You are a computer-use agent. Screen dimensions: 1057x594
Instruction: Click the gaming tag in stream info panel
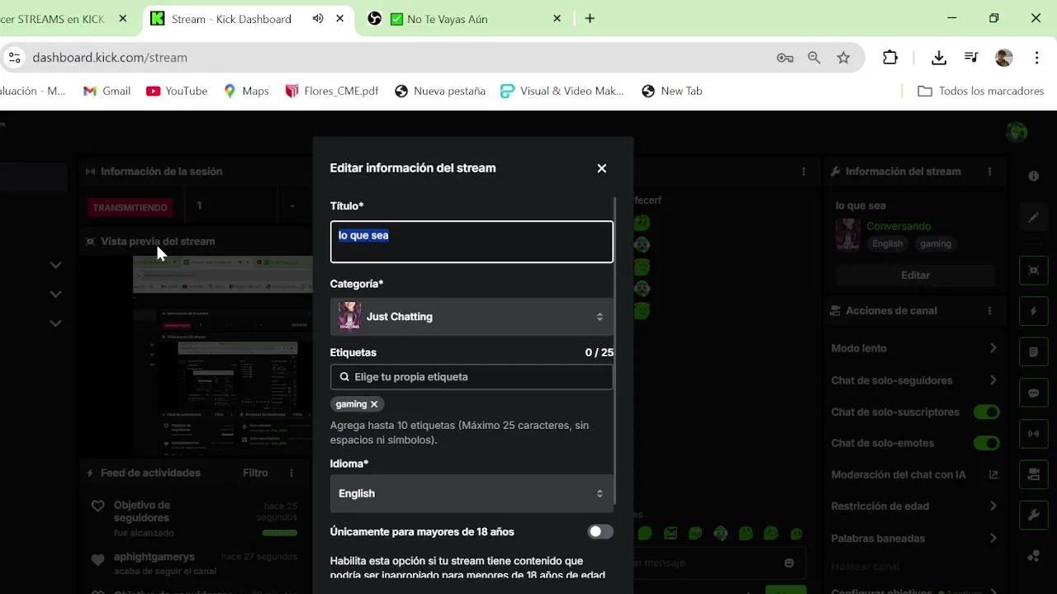click(x=936, y=243)
